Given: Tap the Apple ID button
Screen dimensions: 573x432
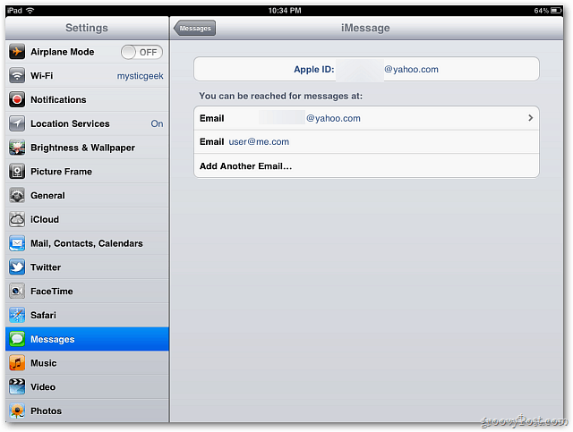Looking at the screenshot, I should (x=366, y=69).
